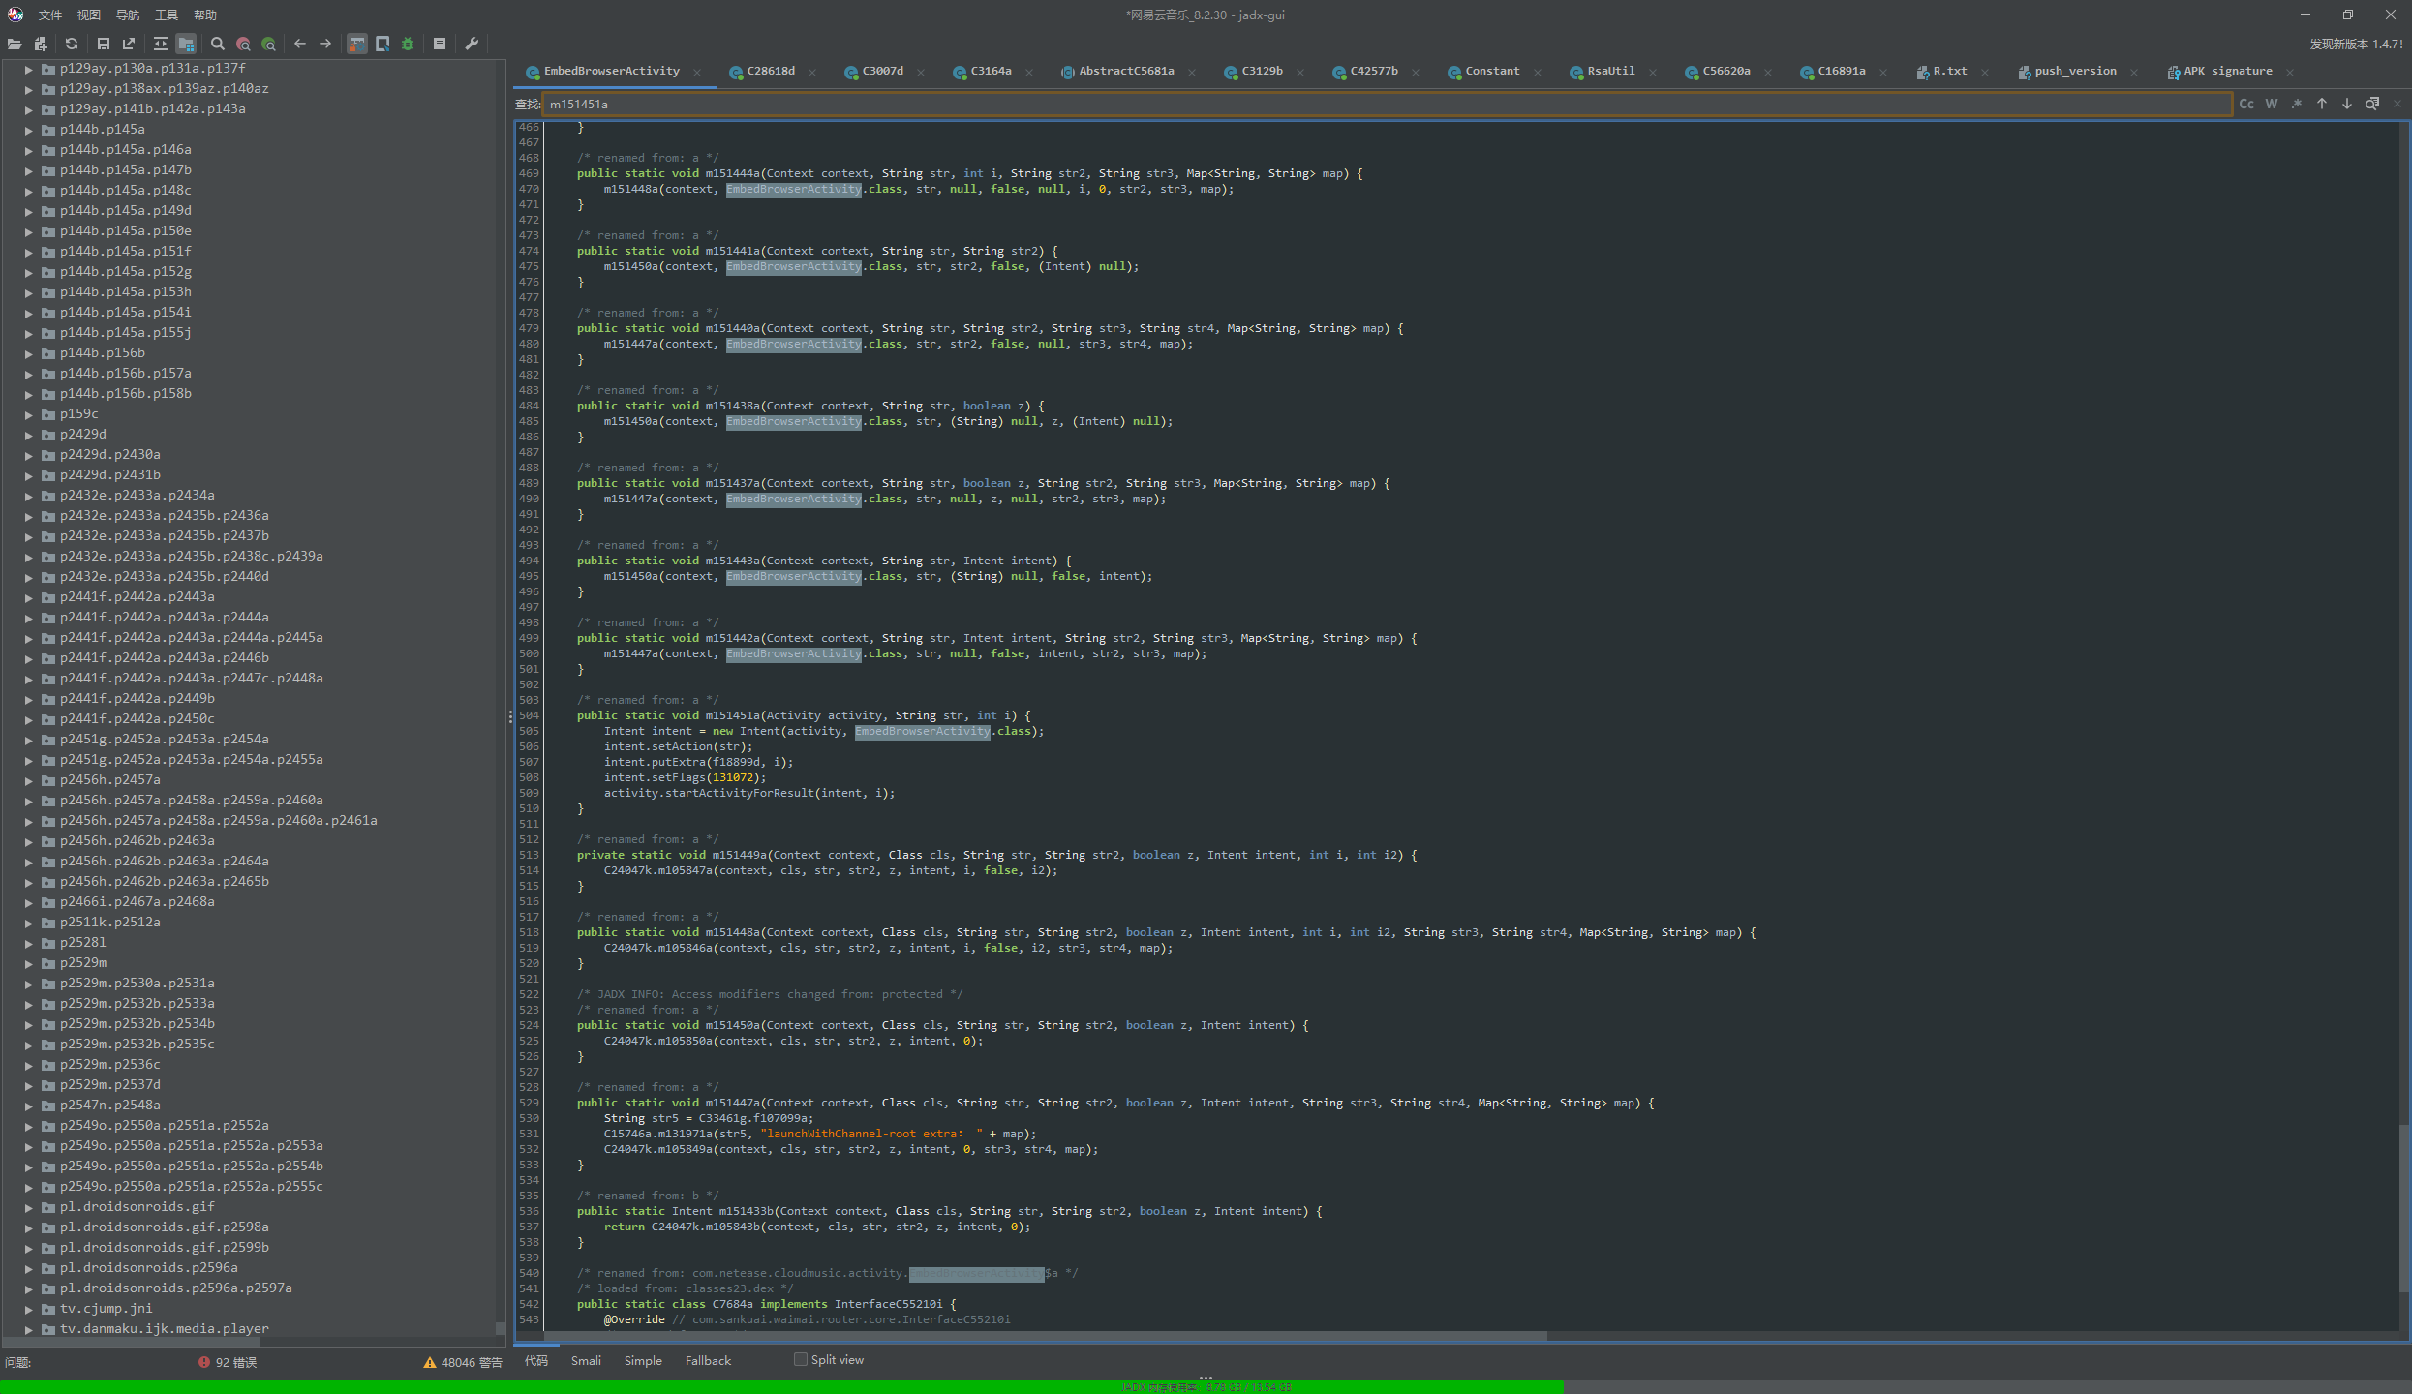Toggle the Flatten packages icon
2412x1394 pixels.
point(187,44)
